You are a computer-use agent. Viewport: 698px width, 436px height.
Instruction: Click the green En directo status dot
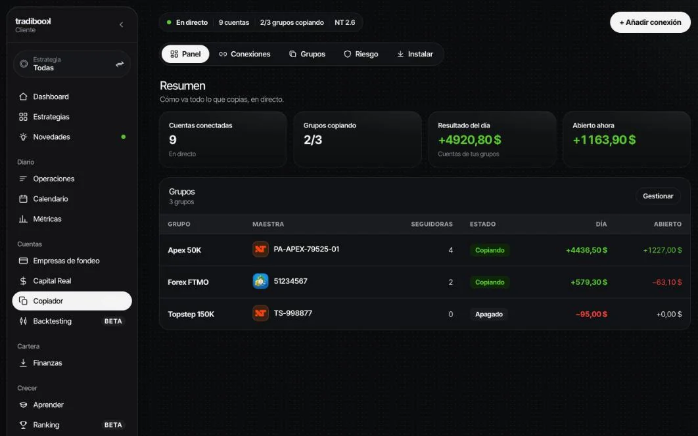click(x=169, y=22)
